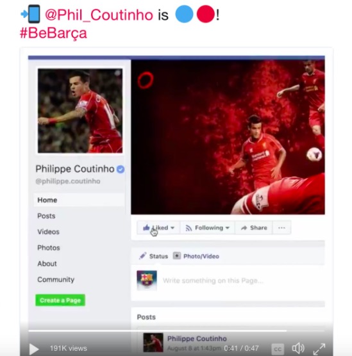Open the Videos sidebar section
This screenshot has height=356, width=352.
pos(49,232)
